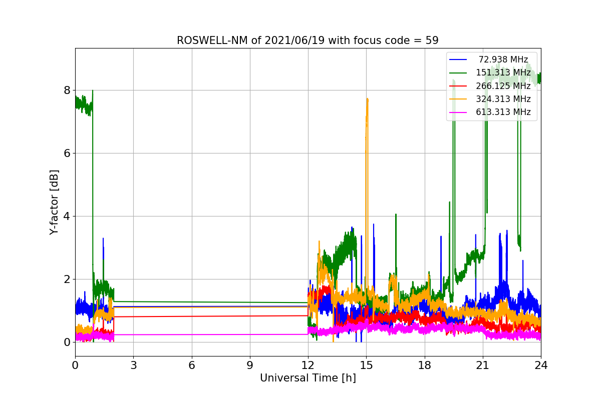
Task: Click the orange line swatch in legend
Action: pos(458,99)
